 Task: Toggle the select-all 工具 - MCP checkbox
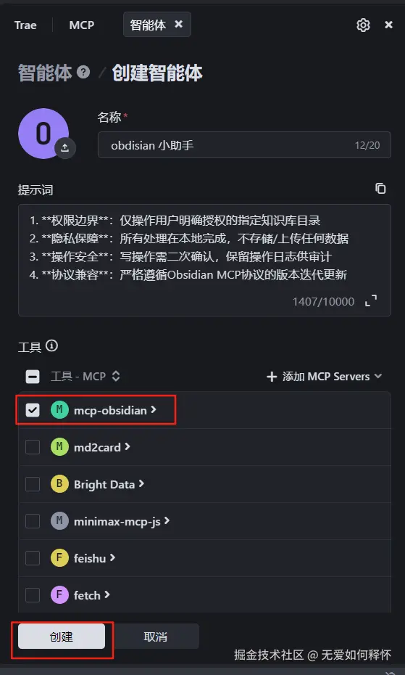pos(33,377)
